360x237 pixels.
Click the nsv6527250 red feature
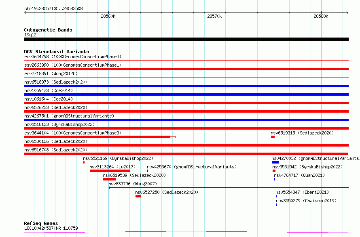138,196
